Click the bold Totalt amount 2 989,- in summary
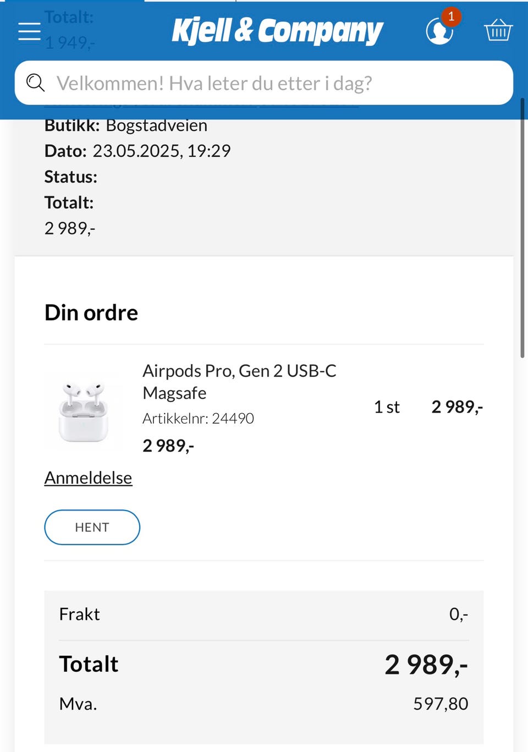The image size is (528, 752). point(426,665)
